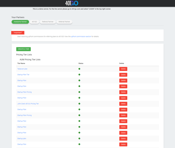Switch to the 401GO partner tab
This screenshot has width=175, height=148.
[x=34, y=22]
